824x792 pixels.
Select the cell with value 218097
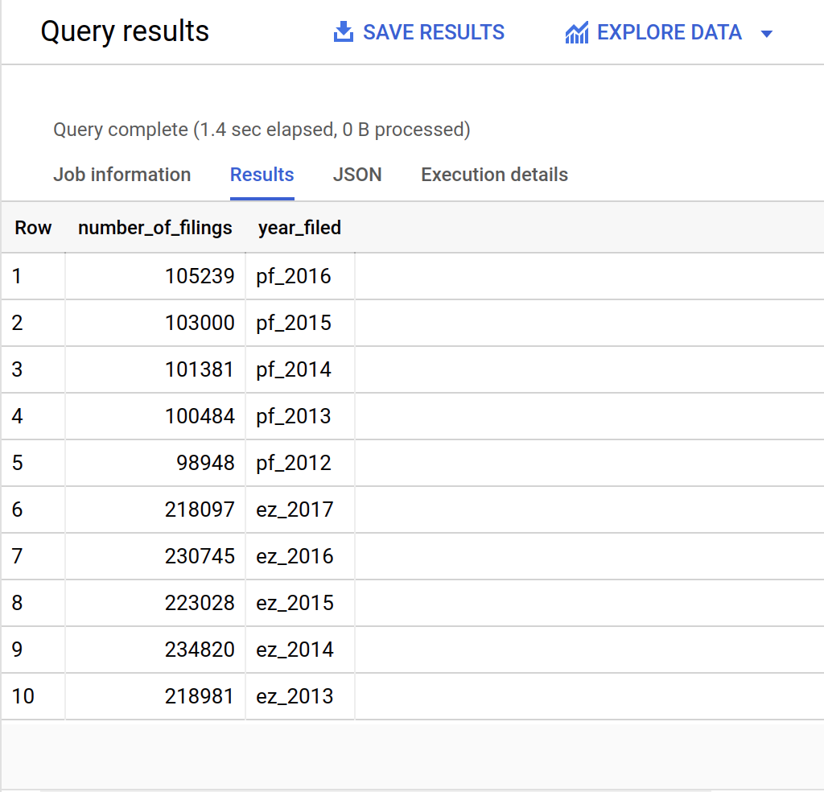[x=155, y=509]
